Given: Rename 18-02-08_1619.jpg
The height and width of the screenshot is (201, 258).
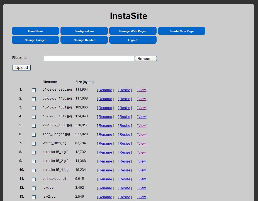Looking at the screenshot, I should (x=105, y=117).
